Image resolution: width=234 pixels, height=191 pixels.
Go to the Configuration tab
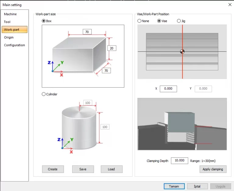pos(14,45)
